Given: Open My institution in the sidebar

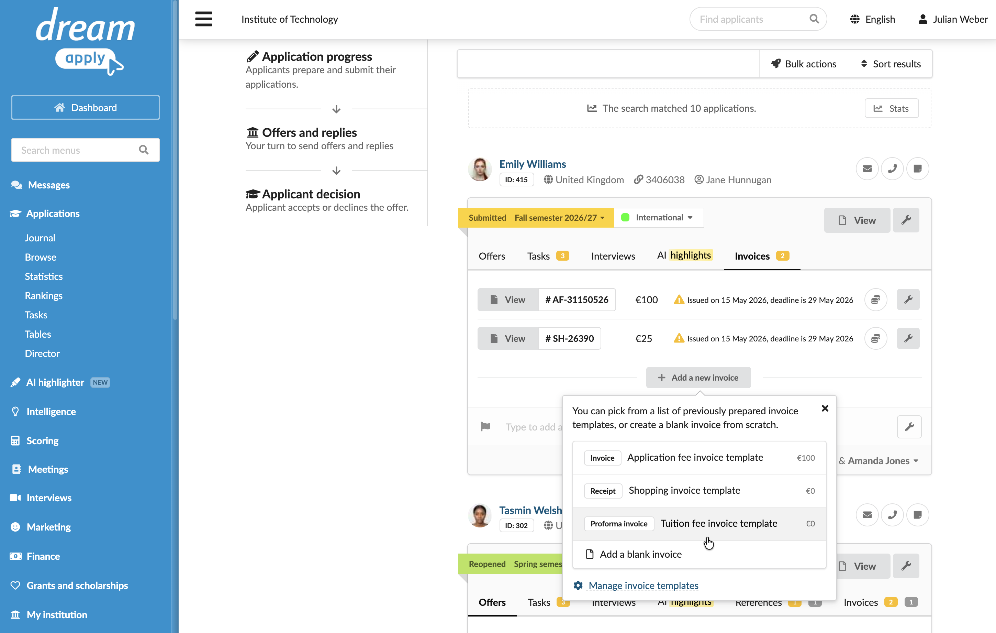Looking at the screenshot, I should [49, 615].
